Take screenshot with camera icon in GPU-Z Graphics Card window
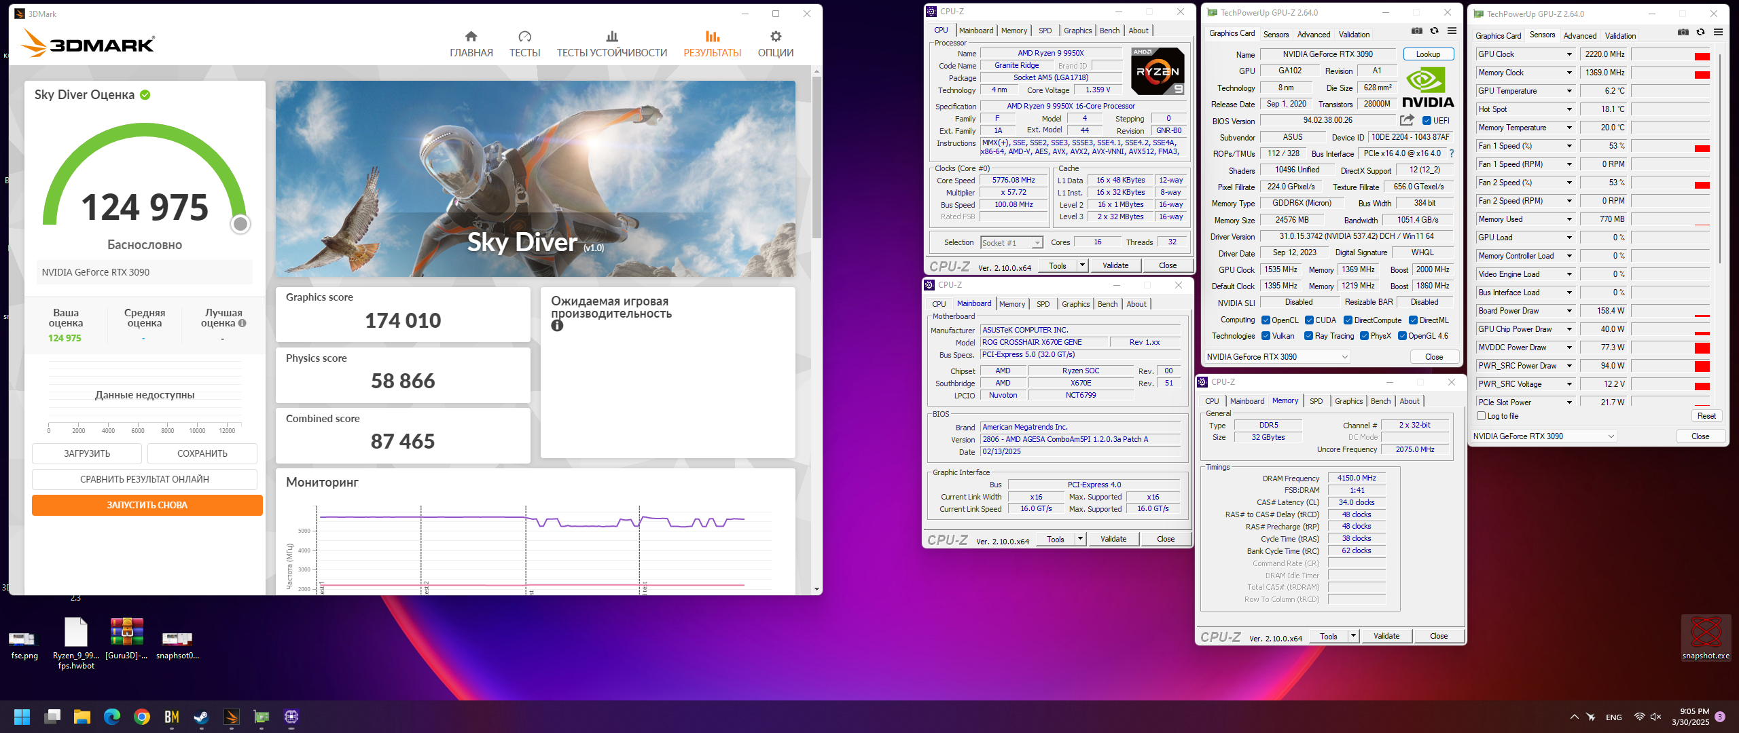The height and width of the screenshot is (733, 1739). pyautogui.click(x=1416, y=31)
